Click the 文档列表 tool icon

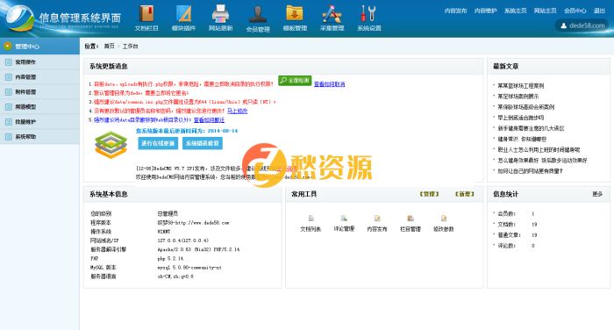311,219
